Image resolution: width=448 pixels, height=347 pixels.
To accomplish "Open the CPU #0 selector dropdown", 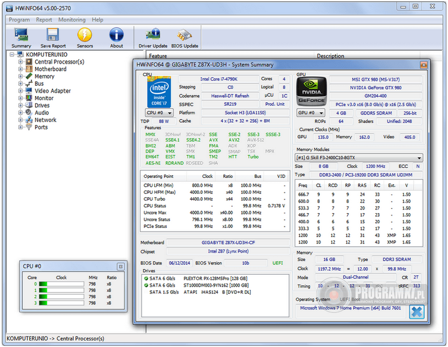I will tap(159, 113).
